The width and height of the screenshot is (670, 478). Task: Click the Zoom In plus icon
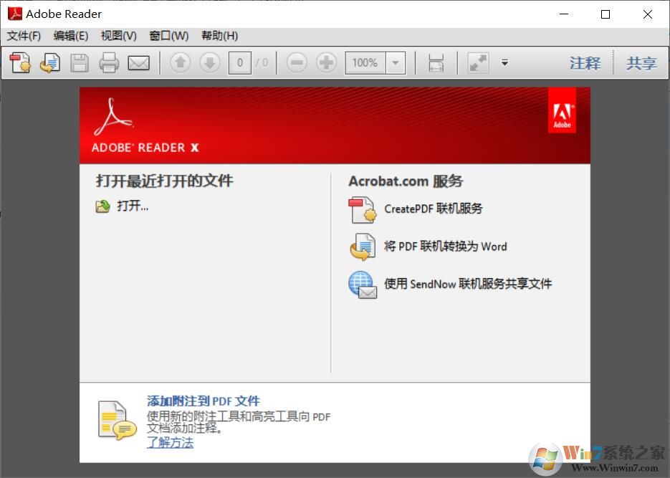326,63
